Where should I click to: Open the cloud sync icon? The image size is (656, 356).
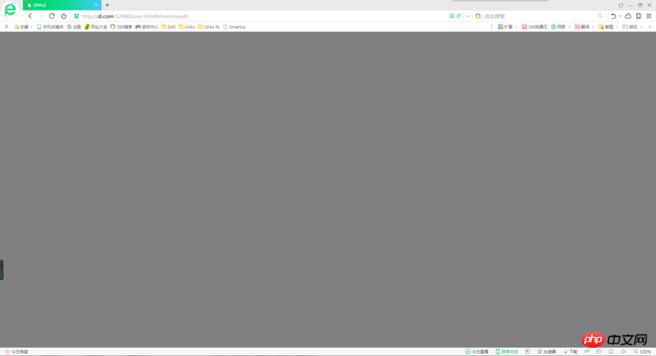tap(628, 16)
